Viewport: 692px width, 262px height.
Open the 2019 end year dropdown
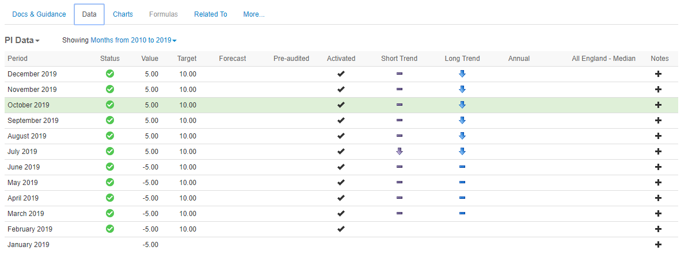pyautogui.click(x=166, y=40)
